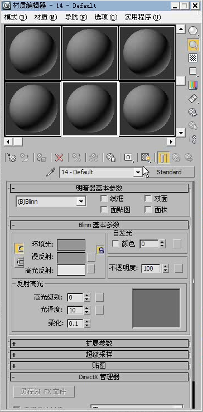Toggle the Show End Result icon
This screenshot has height=412, width=203.
(x=163, y=158)
